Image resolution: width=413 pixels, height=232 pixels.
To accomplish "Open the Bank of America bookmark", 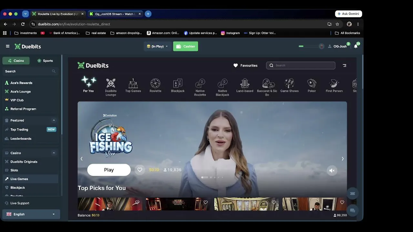I will (x=64, y=33).
